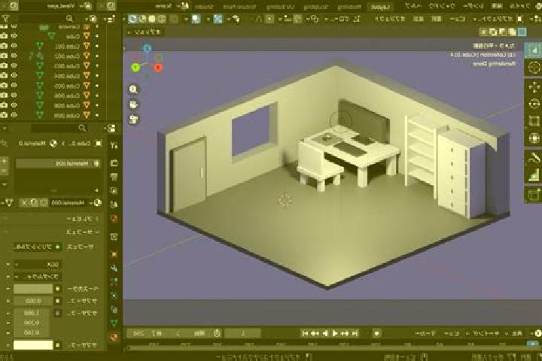Click the green Y axis gizmo ball
542x361 pixels.
135,68
